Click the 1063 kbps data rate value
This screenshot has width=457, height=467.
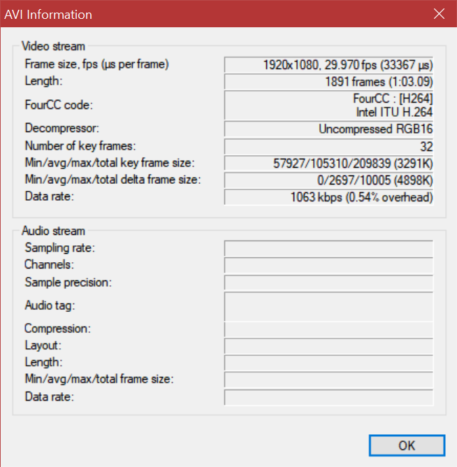coord(328,197)
